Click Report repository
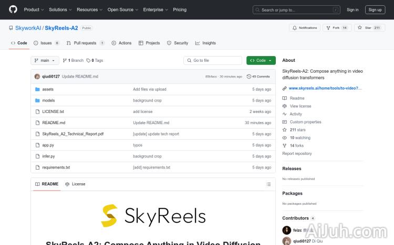Viewport: 394px width, 245px height. [297, 153]
